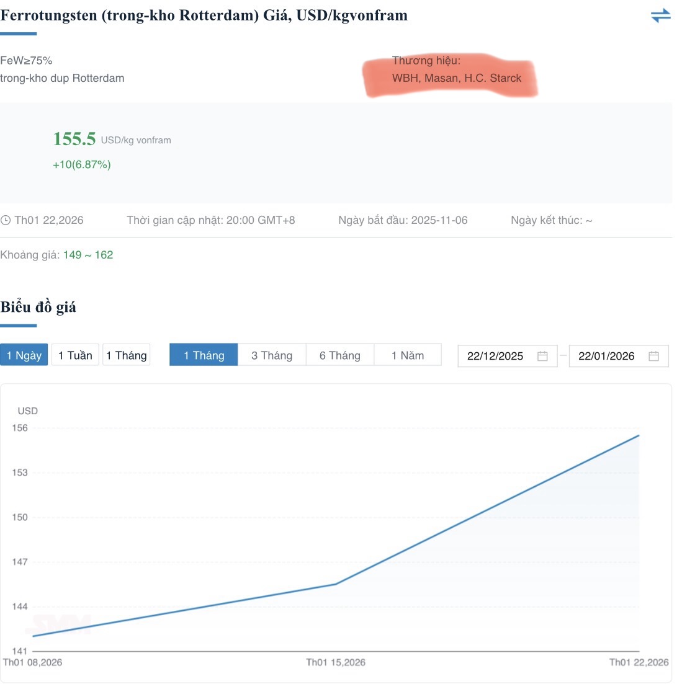Image resolution: width=682 pixels, height=684 pixels.
Task: Select the 1 Ngày interval
Action: point(24,355)
